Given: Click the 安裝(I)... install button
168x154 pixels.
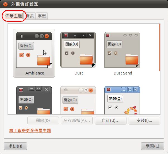Looking at the screenshot, I should [144, 121].
